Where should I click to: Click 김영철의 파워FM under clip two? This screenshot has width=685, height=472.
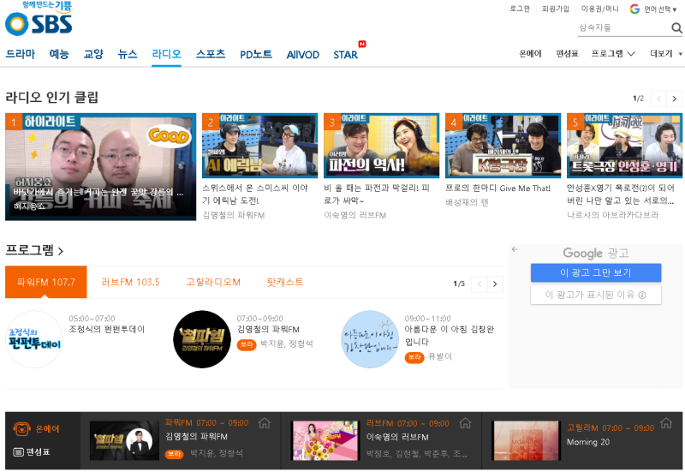234,215
